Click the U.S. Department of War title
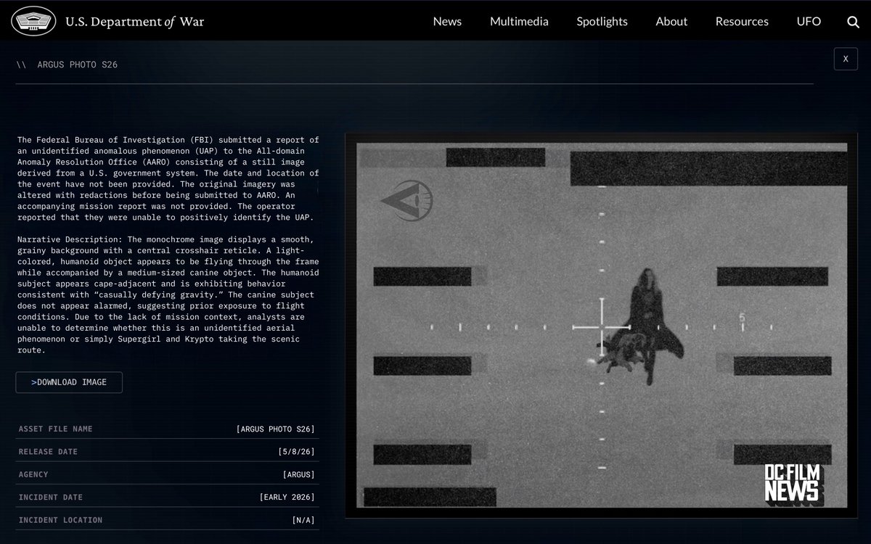This screenshot has width=871, height=544. [x=134, y=21]
